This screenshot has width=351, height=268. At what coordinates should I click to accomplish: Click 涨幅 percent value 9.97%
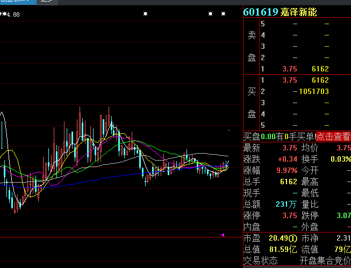tap(286, 170)
